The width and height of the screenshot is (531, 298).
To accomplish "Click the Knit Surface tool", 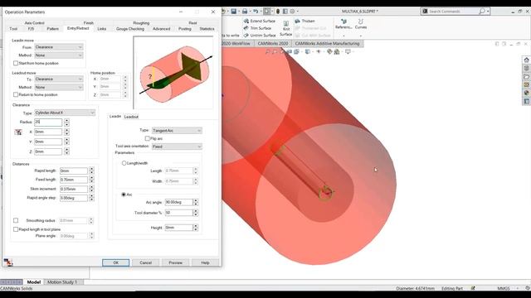I will (x=286, y=28).
